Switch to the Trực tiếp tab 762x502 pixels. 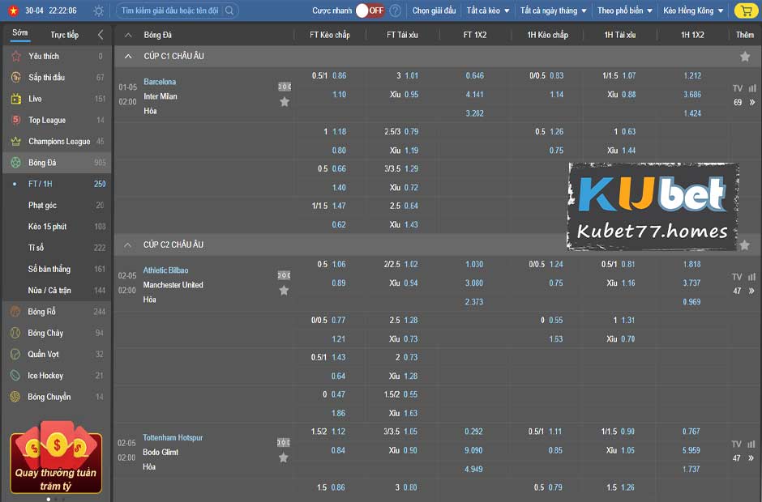(65, 35)
